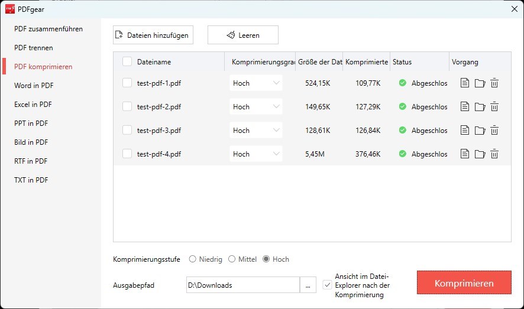Click the PDFgear logo in title bar
Image resolution: width=524 pixels, height=309 pixels.
click(x=10, y=9)
